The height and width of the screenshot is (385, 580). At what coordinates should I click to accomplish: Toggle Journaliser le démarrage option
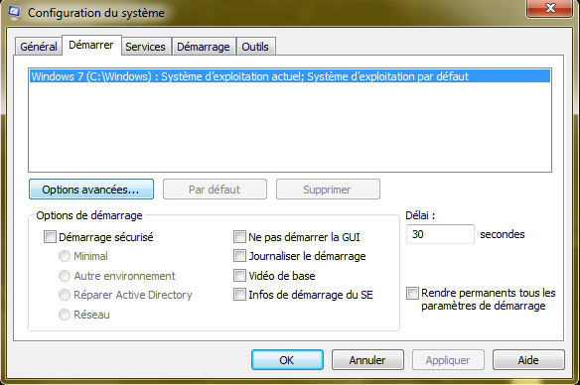point(239,256)
